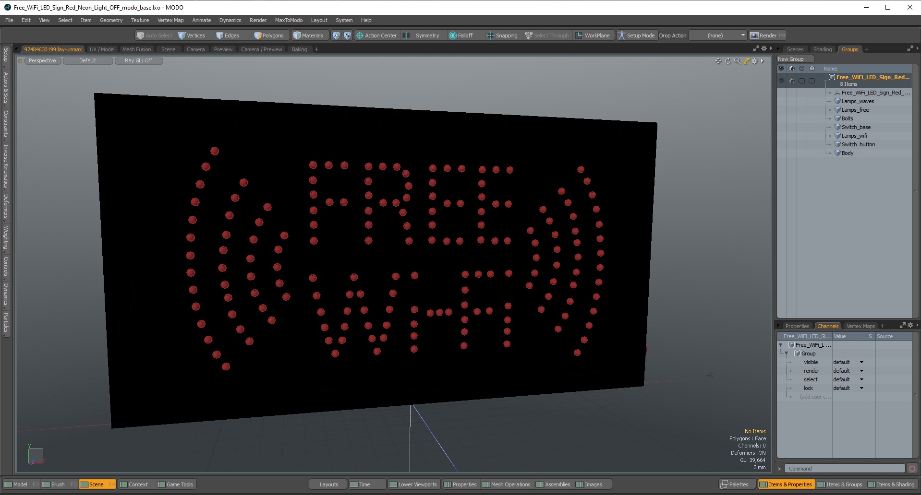Click the viewport pan/move icon
Viewport: 921px width, 495px height.
pyautogui.click(x=718, y=61)
